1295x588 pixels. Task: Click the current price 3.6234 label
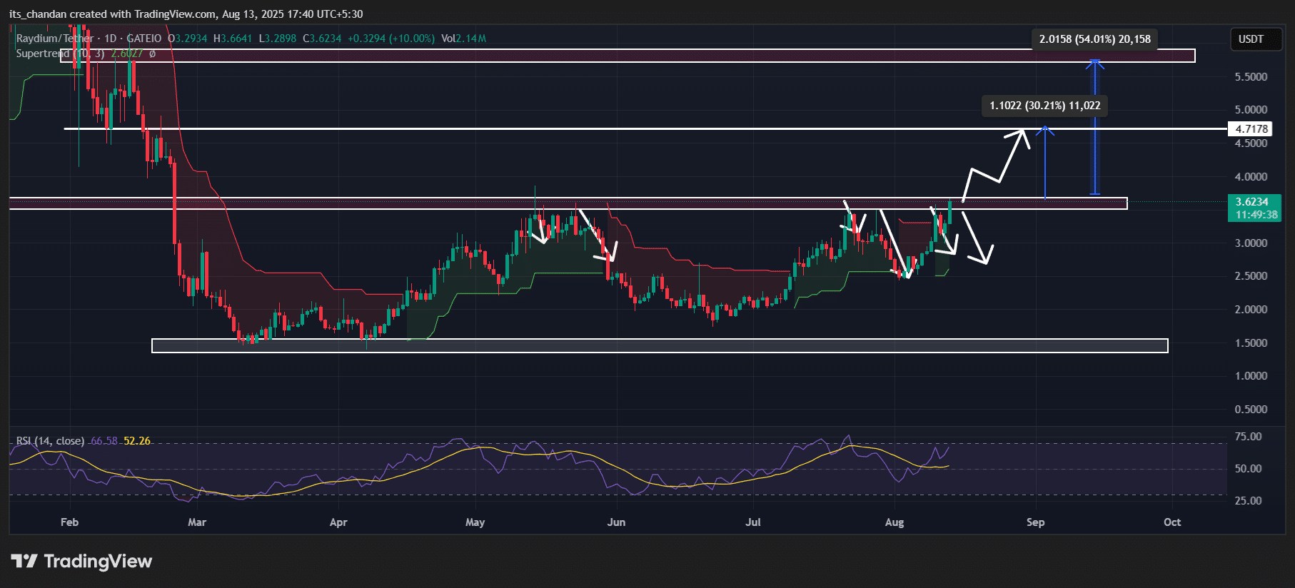[1253, 202]
